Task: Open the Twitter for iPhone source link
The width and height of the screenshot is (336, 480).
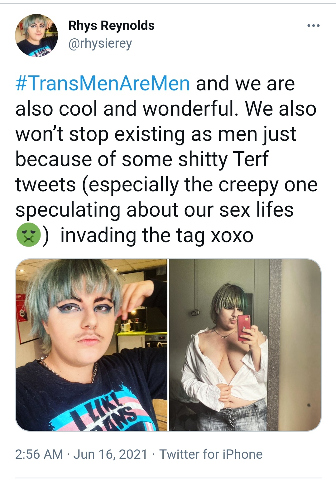Action: [211, 454]
